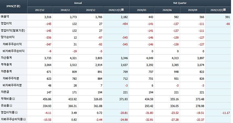Select the 영업이익(발표기준) row label
This screenshot has width=233, height=123.
[x=13, y=31]
